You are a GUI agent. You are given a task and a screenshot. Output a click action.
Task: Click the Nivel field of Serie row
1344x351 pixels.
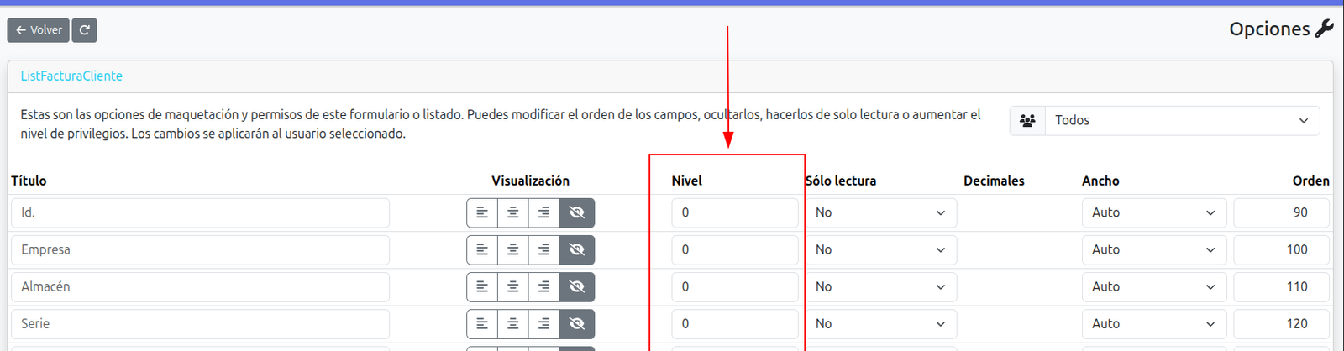tap(735, 323)
